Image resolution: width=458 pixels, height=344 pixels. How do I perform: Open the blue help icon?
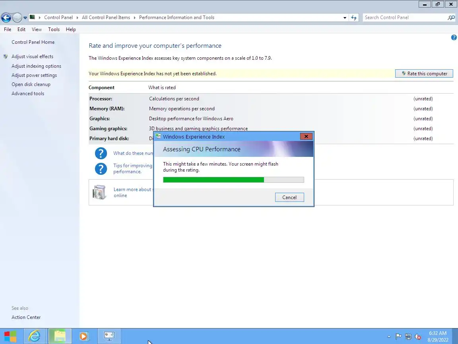coord(454,37)
